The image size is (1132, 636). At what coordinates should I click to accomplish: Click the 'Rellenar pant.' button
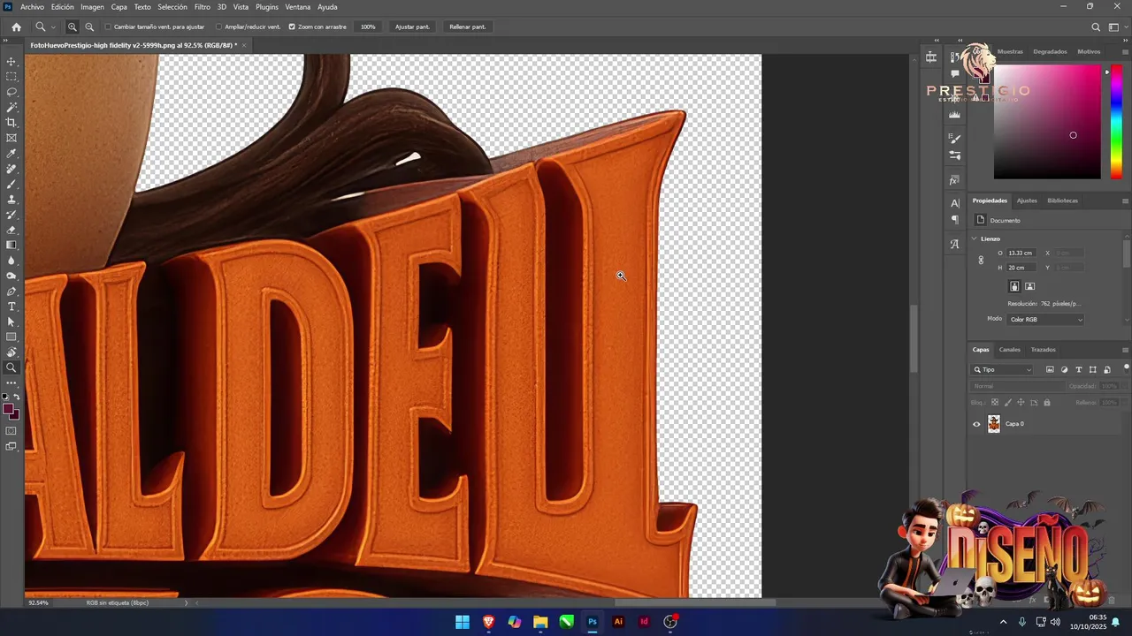[x=467, y=27]
